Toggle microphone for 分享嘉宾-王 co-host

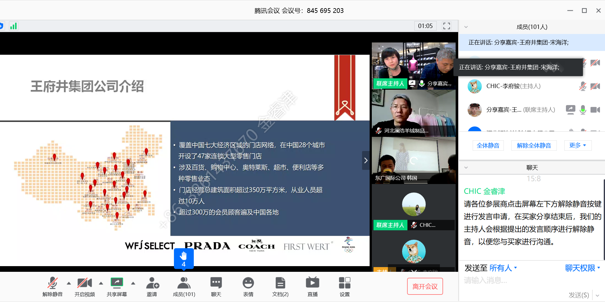(583, 110)
